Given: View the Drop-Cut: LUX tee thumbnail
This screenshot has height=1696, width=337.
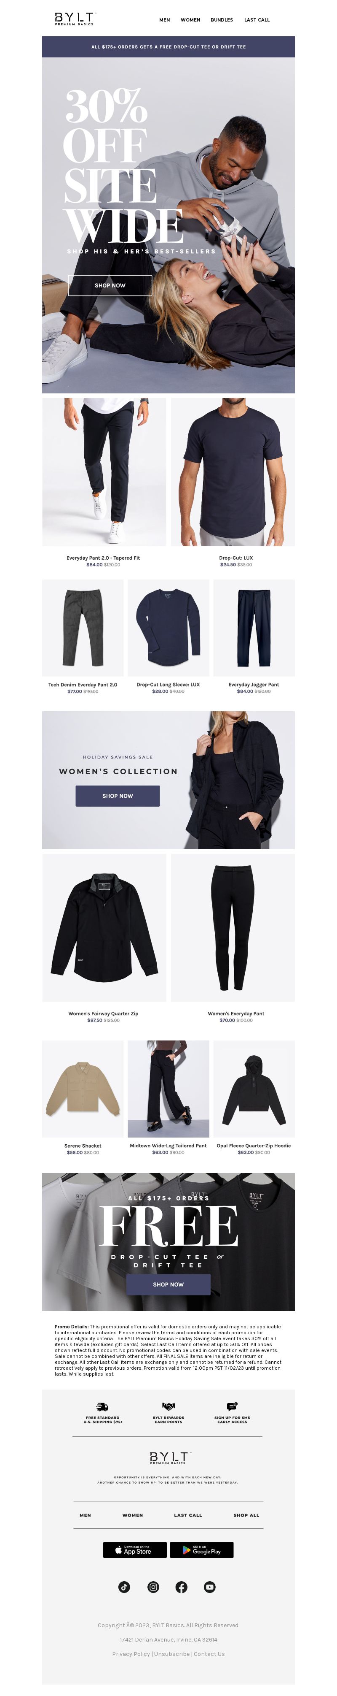Looking at the screenshot, I should (x=233, y=471).
